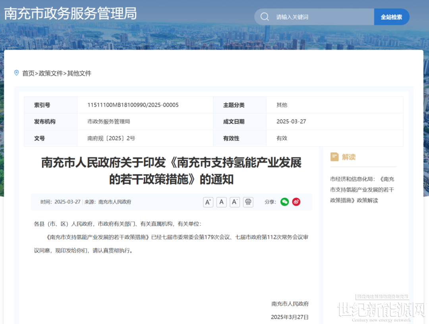Click the 主题分类 label cell

(240, 105)
